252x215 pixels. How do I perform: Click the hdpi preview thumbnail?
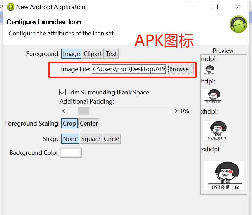pyautogui.click(x=212, y=96)
